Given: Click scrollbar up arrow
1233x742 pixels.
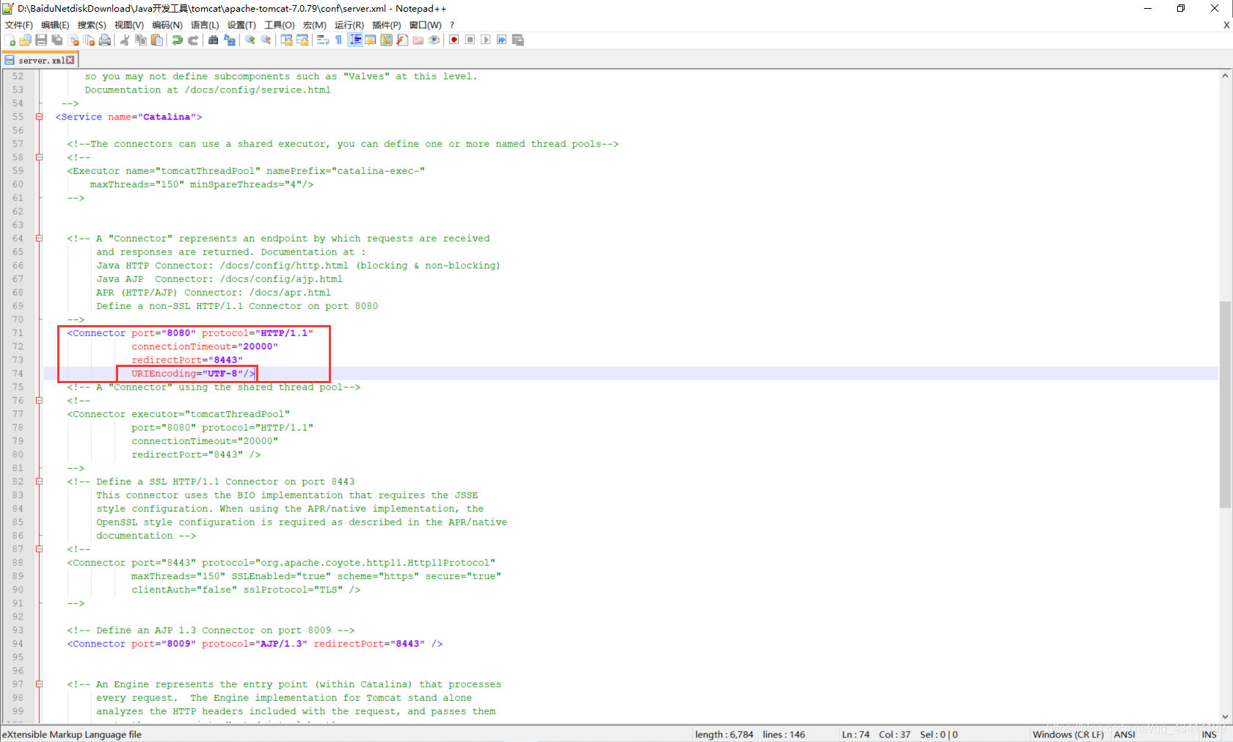Looking at the screenshot, I should pyautogui.click(x=1225, y=76).
